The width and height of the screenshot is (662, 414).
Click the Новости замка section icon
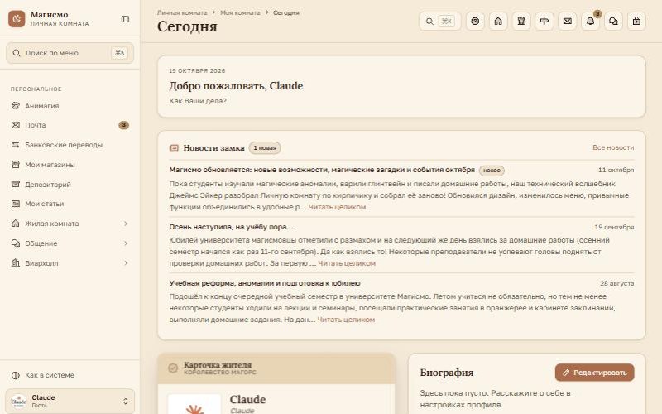click(x=174, y=148)
